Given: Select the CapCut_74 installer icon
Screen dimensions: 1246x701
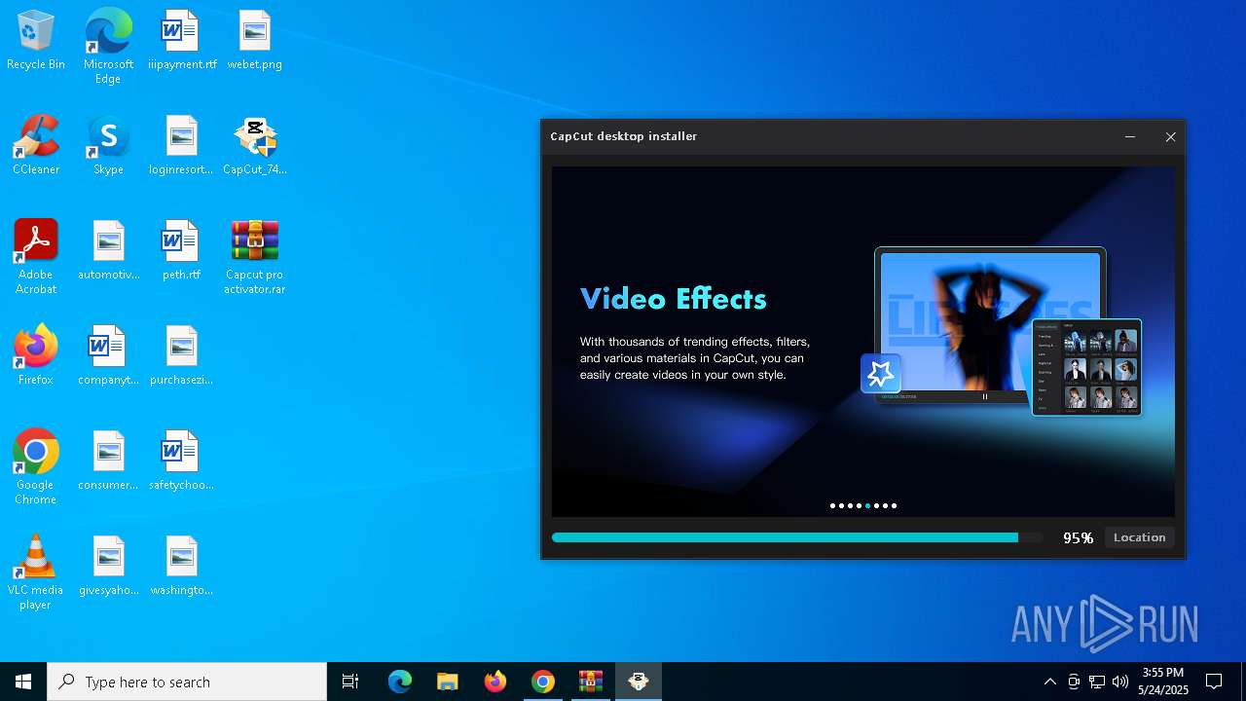Looking at the screenshot, I should tap(254, 145).
